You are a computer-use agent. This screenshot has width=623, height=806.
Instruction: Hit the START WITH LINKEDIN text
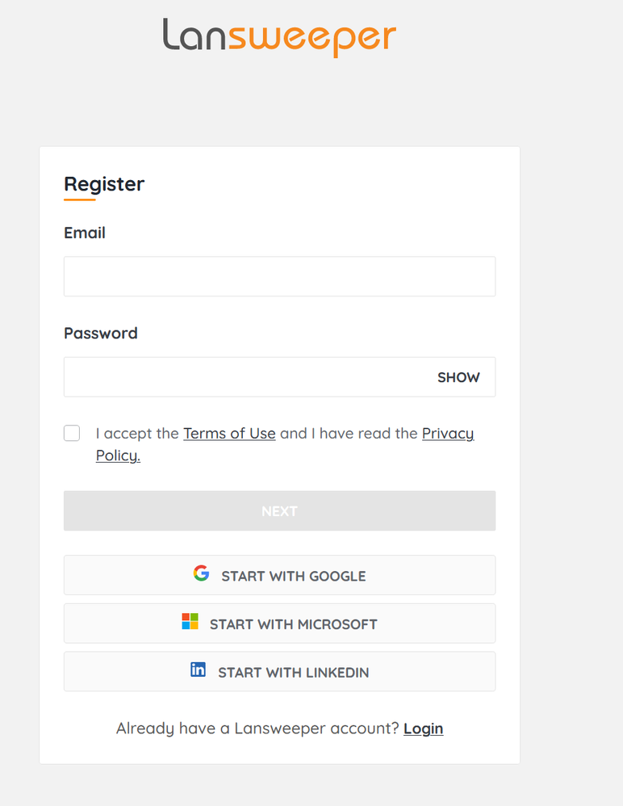pos(294,673)
